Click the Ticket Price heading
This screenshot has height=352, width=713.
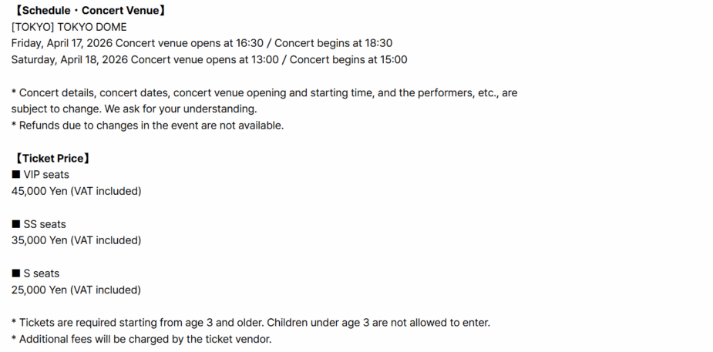coord(53,158)
